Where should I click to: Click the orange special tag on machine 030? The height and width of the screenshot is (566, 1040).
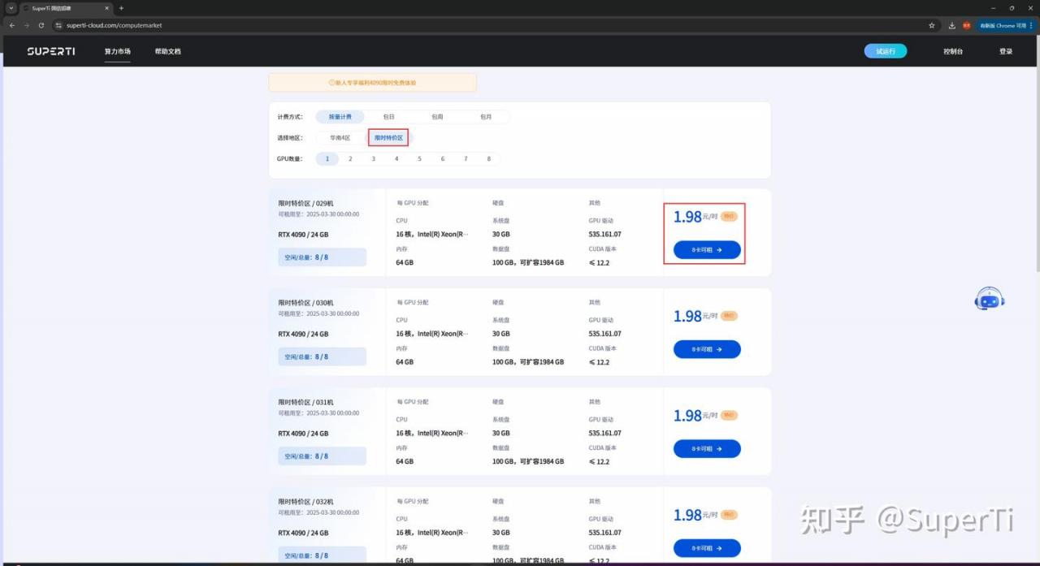click(x=729, y=315)
